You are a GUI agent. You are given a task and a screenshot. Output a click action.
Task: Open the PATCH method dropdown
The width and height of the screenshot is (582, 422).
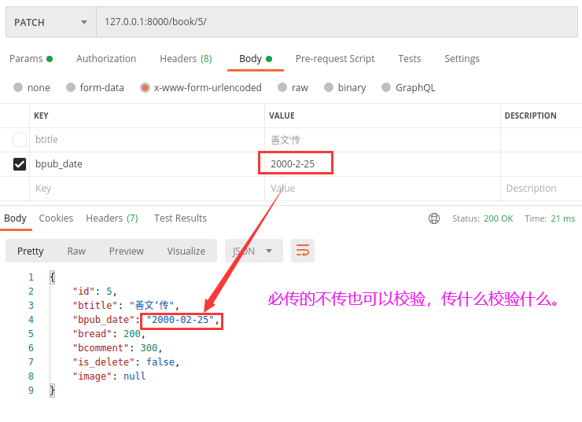(51, 22)
